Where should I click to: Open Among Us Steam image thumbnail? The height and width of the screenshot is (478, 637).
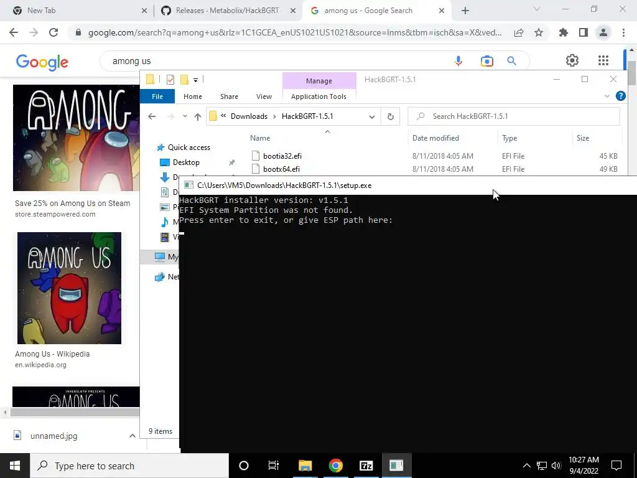tap(76, 138)
